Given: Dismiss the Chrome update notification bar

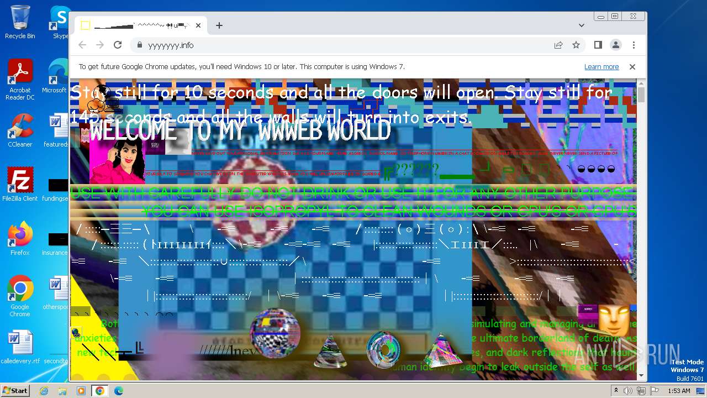Looking at the screenshot, I should coord(632,67).
